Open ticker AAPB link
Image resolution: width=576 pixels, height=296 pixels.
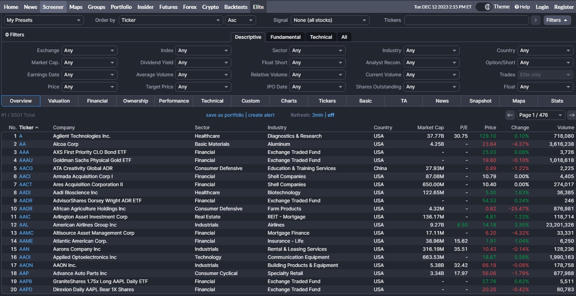tap(25, 281)
